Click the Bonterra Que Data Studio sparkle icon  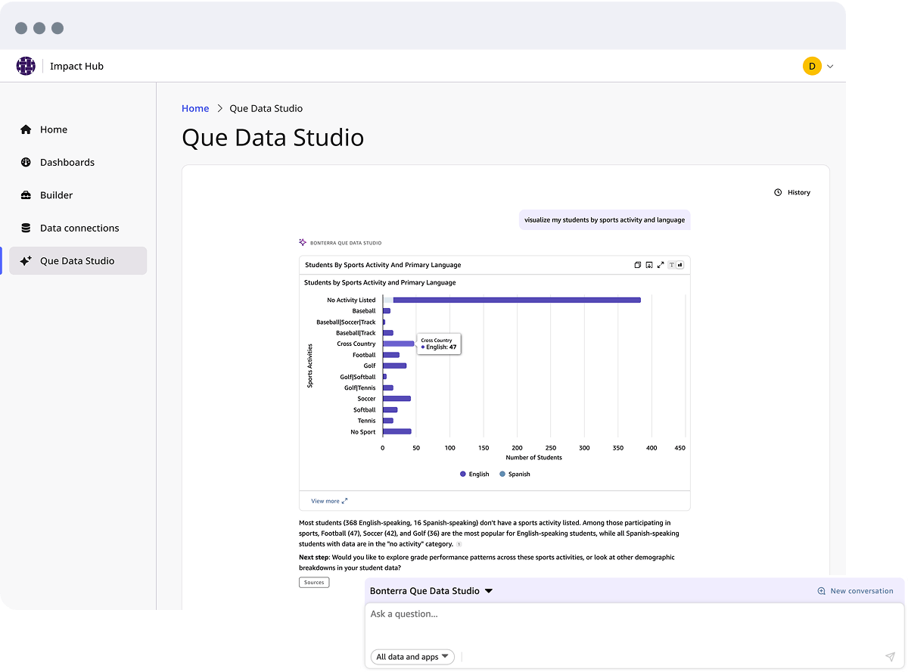(303, 243)
